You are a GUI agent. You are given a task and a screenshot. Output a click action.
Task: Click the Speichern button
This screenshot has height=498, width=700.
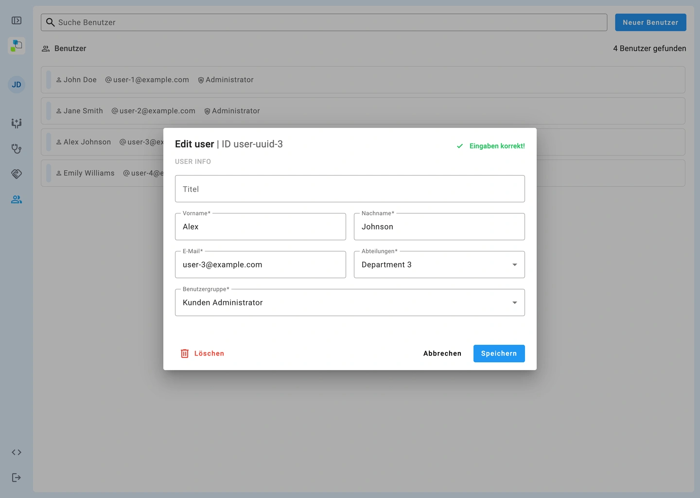point(499,354)
